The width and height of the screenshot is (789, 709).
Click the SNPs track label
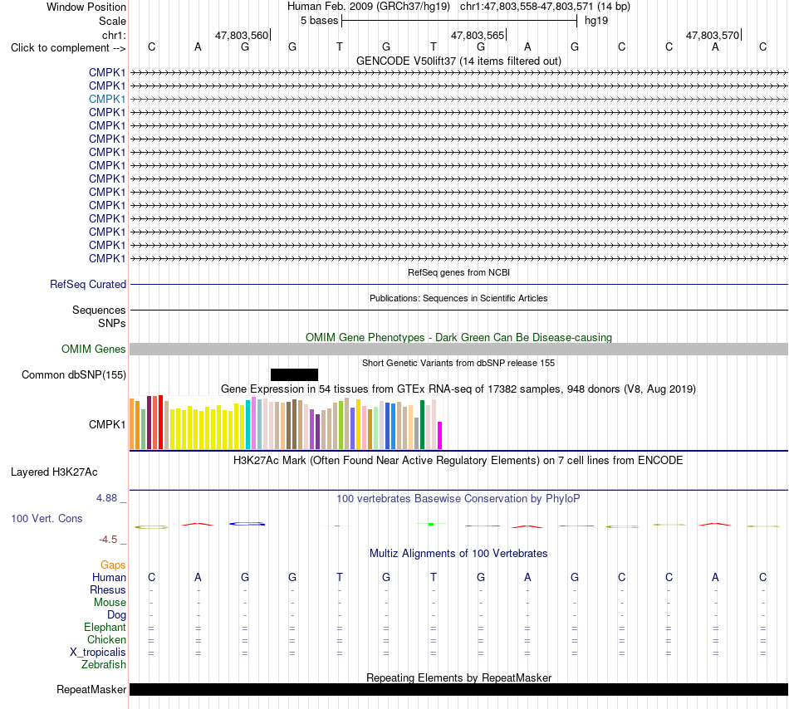tap(112, 323)
